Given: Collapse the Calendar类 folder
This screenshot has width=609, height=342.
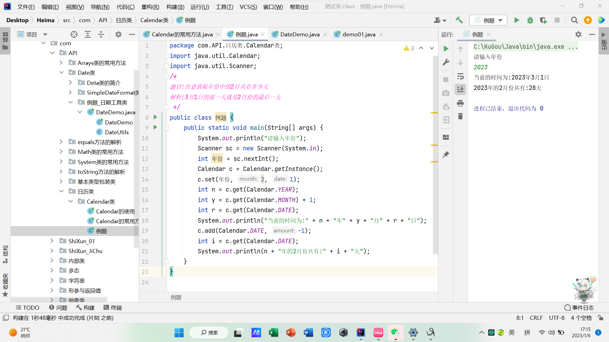Looking at the screenshot, I should point(71,201).
